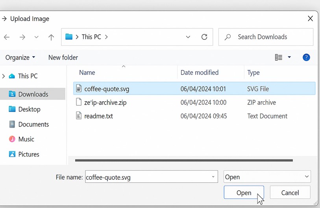The image size is (320, 208).
Task: Open the Organize menu
Action: [20, 58]
